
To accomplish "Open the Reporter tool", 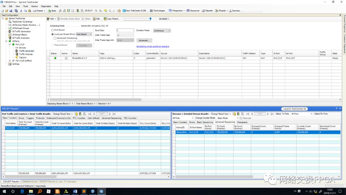I will [208, 11].
